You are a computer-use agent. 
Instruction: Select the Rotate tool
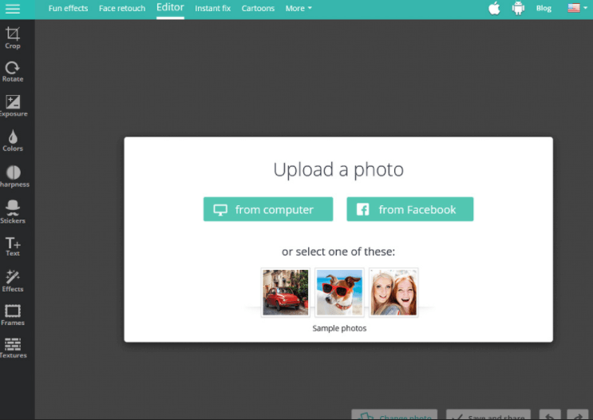tap(13, 72)
